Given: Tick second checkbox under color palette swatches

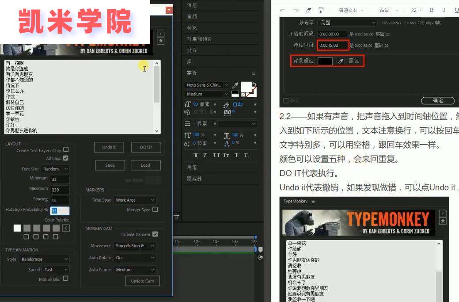Looking at the screenshot, I should pyautogui.click(x=36, y=237).
